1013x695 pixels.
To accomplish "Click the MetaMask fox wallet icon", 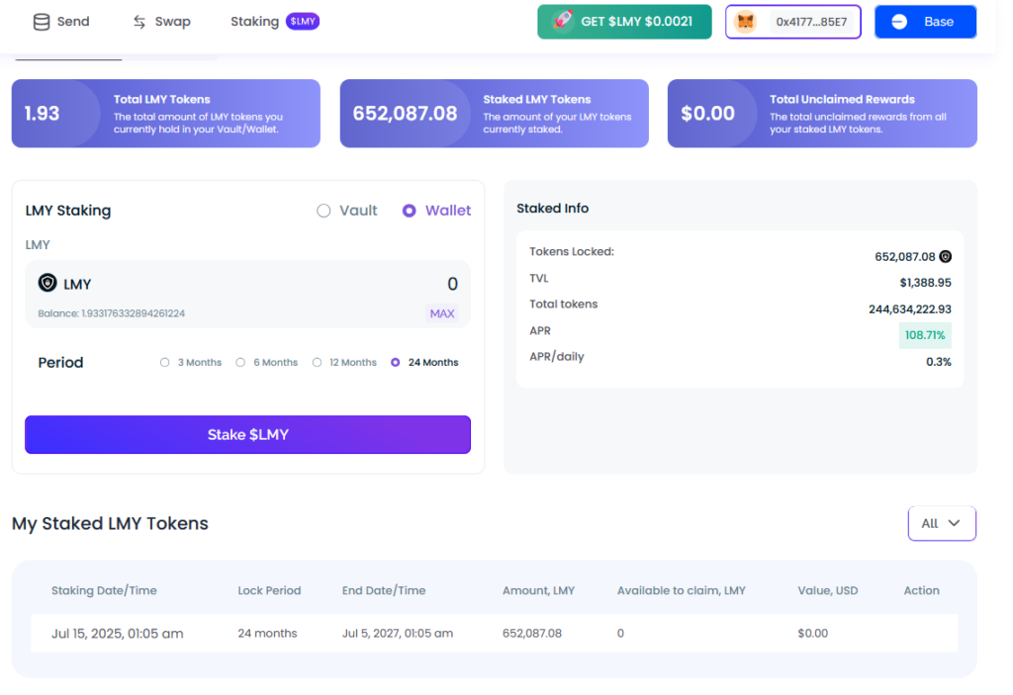I will 746,22.
